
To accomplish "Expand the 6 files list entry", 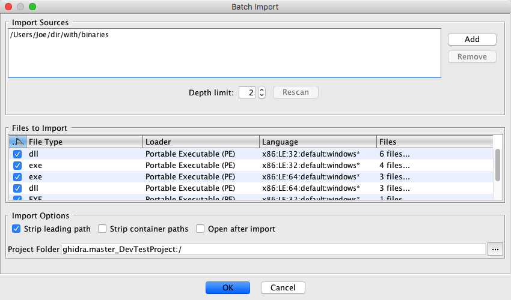I will click(394, 154).
